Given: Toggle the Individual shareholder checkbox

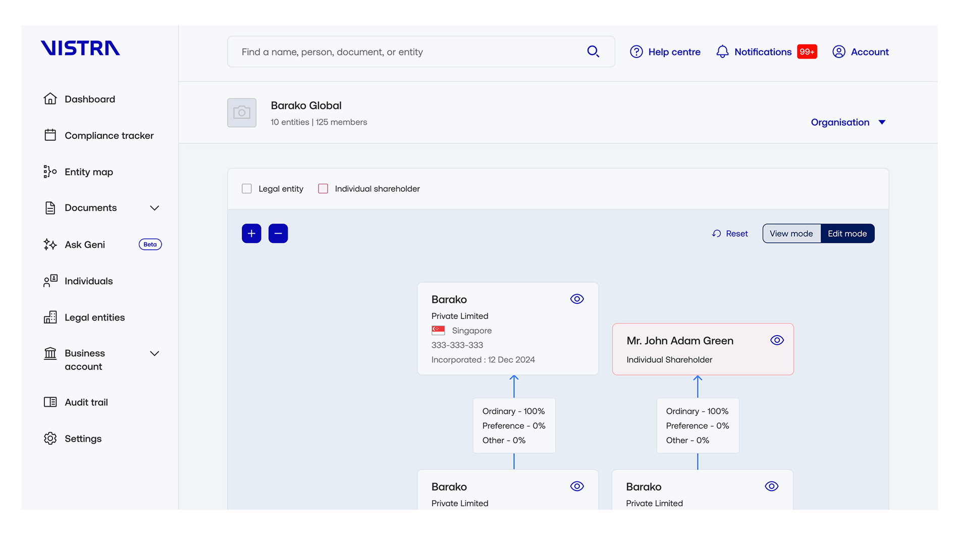Looking at the screenshot, I should [323, 189].
